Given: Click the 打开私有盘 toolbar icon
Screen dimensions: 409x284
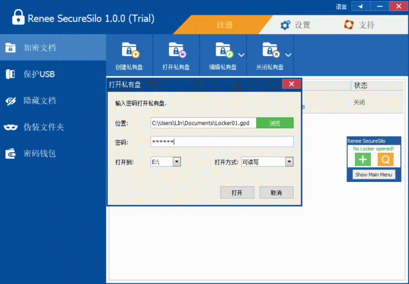Looking at the screenshot, I should 177,50.
